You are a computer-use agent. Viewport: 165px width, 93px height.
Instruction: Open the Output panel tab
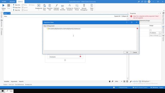pyautogui.click(x=5, y=84)
